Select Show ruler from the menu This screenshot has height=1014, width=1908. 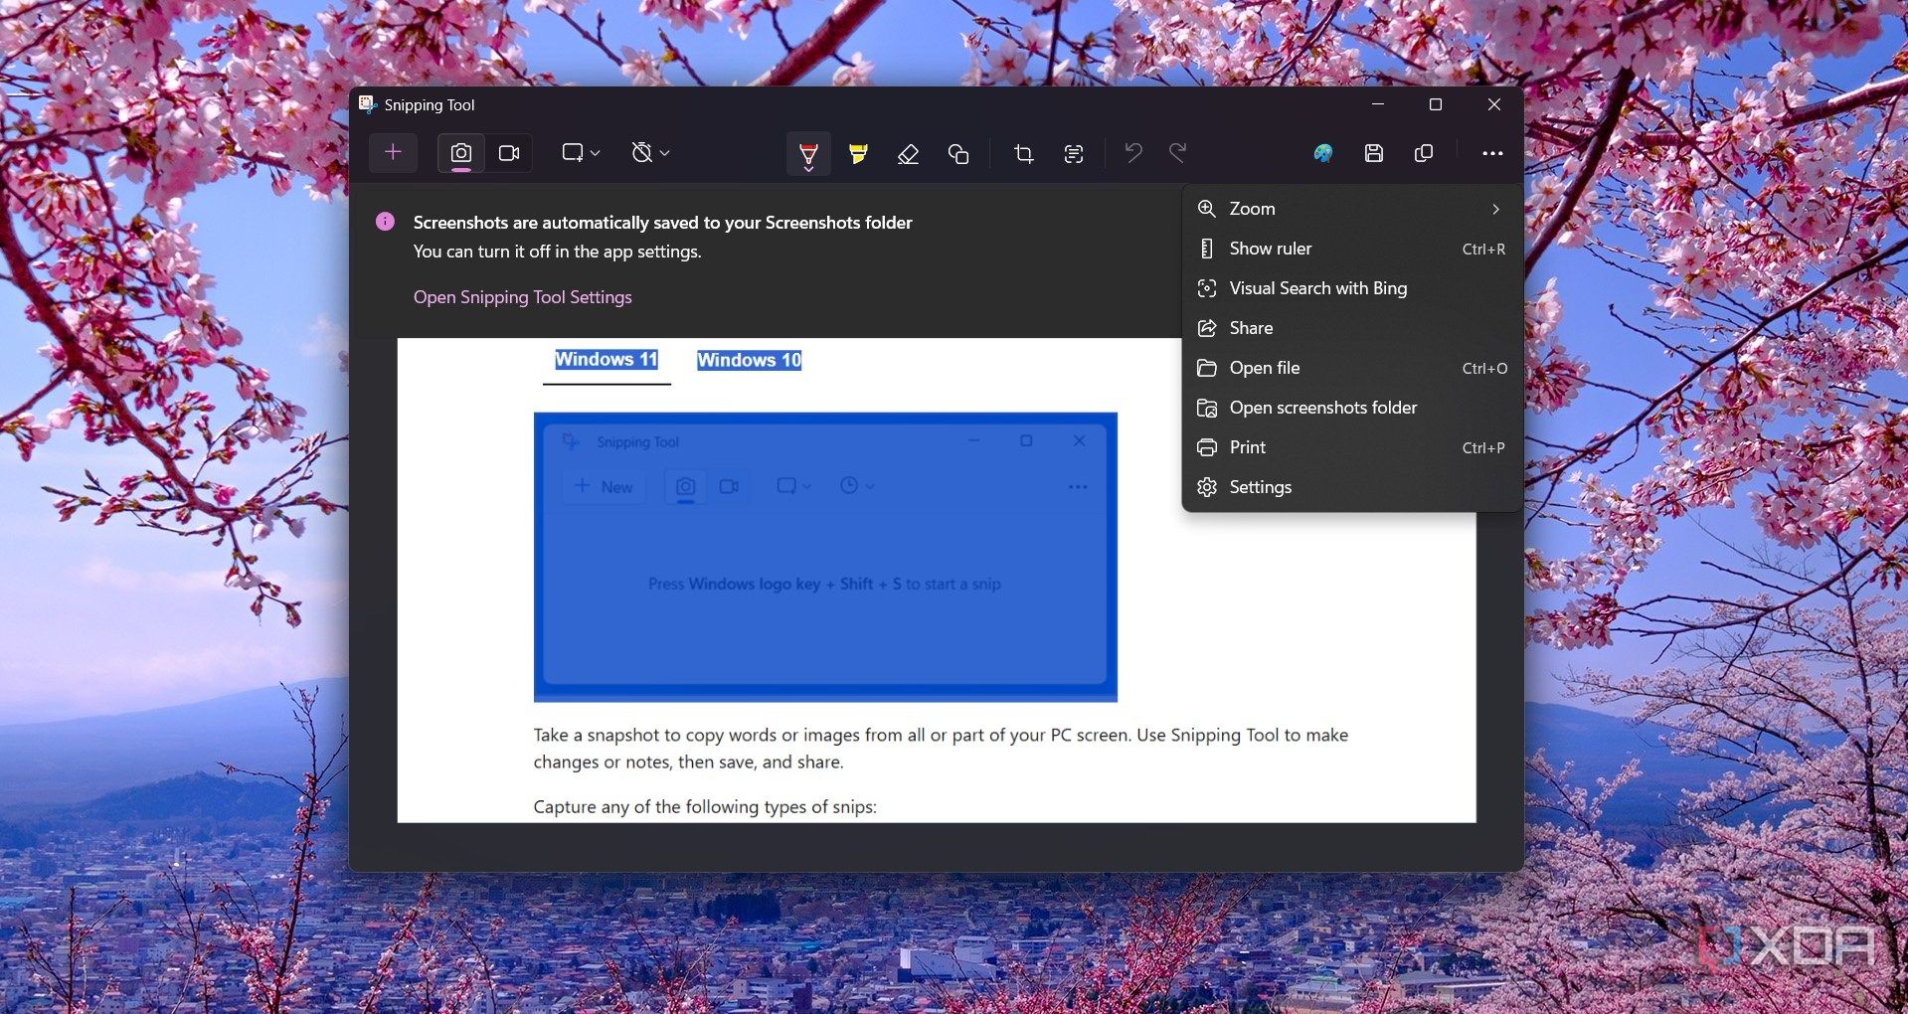(x=1352, y=249)
